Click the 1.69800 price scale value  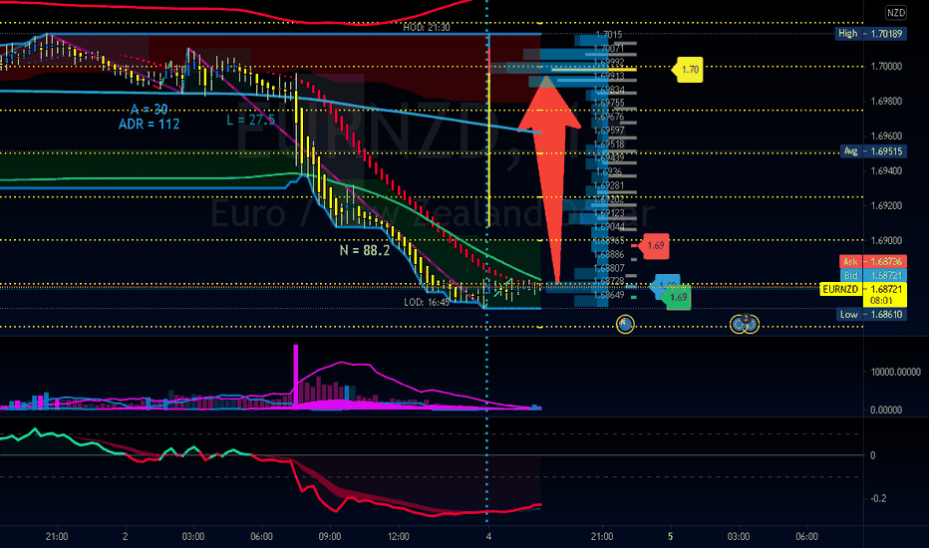pos(886,102)
